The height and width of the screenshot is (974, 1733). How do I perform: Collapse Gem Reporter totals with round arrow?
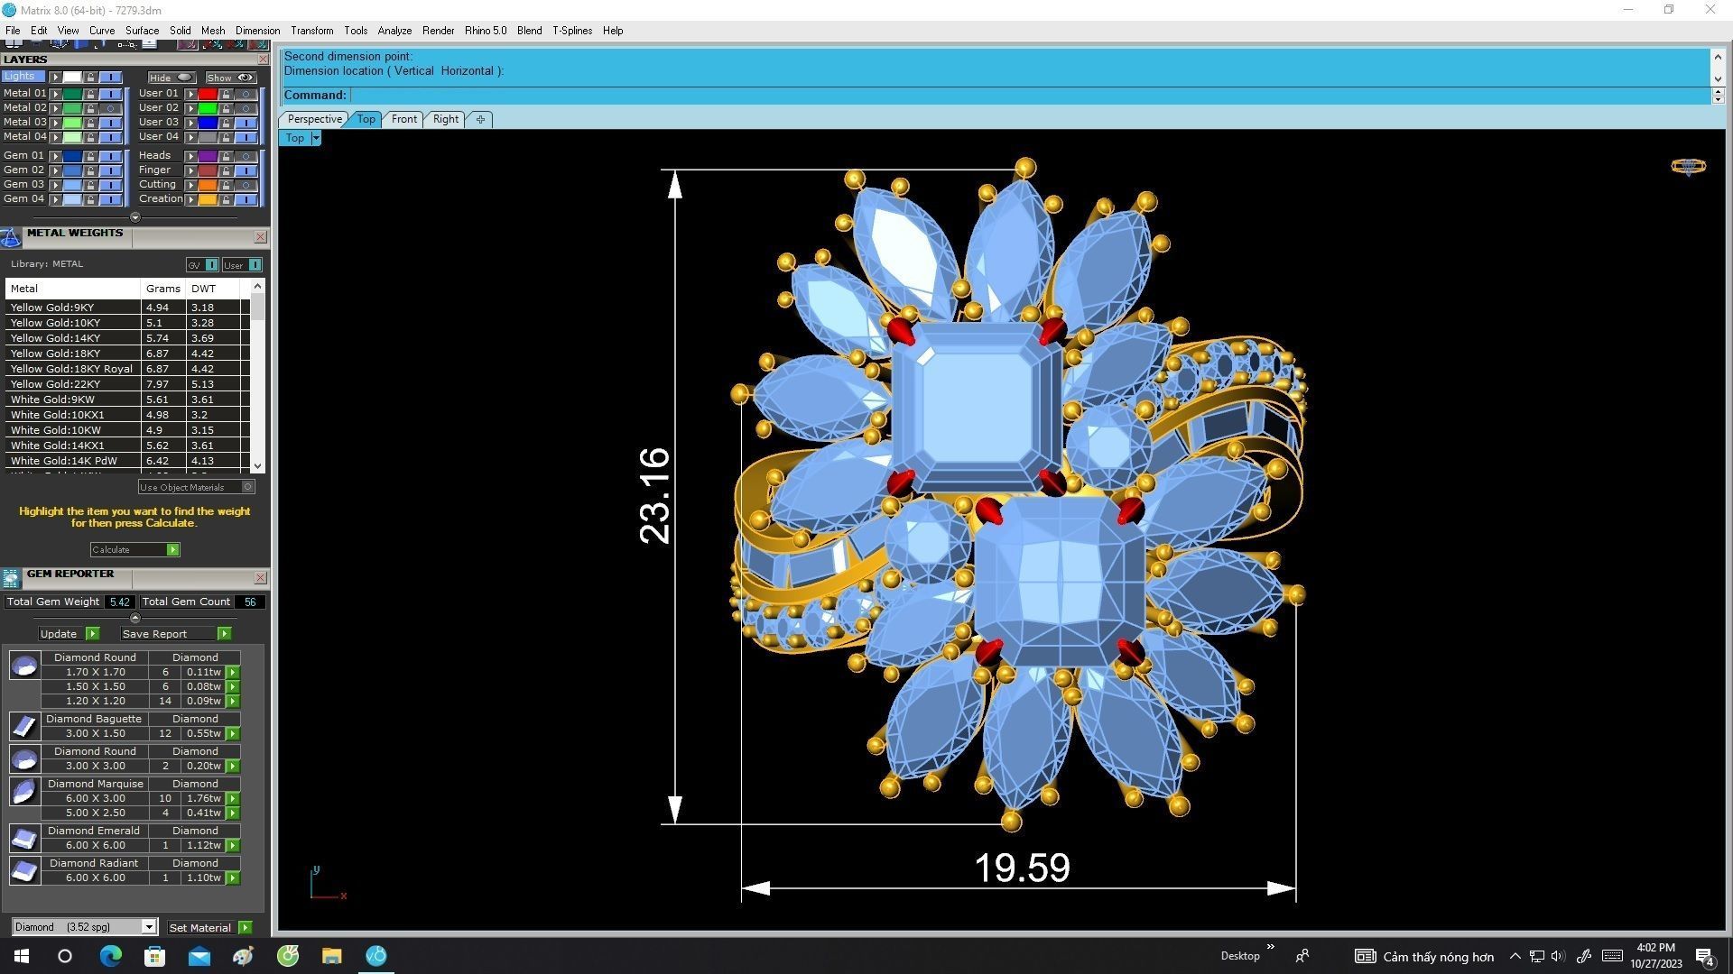134,618
